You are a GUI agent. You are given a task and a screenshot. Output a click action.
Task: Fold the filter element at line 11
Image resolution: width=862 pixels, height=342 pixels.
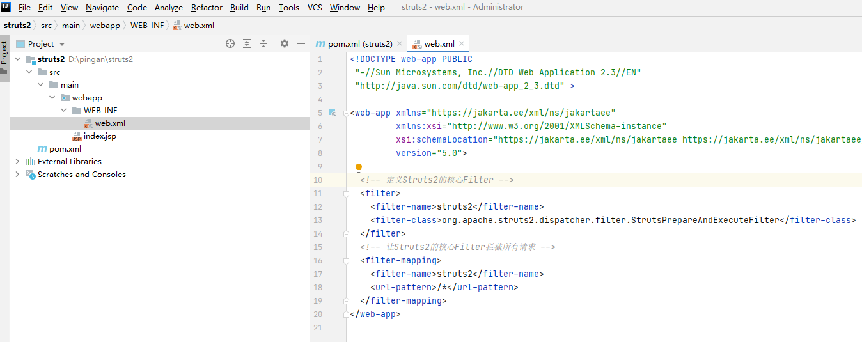346,194
